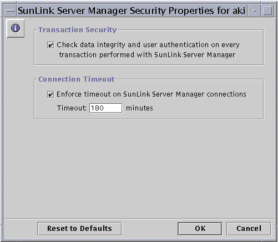Click the maximize square in title bar
The width and height of the screenshot is (278, 242).
coord(267,11)
